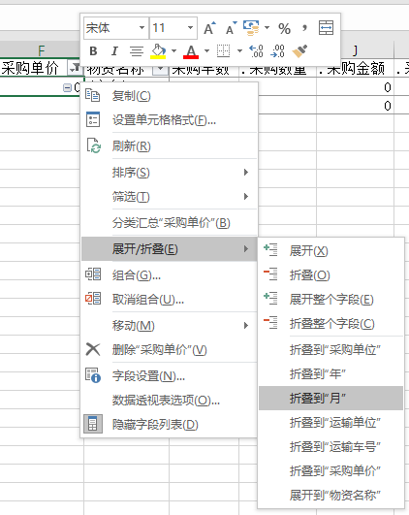
Task: Open the fill color dropdown arrow
Action: click(174, 50)
